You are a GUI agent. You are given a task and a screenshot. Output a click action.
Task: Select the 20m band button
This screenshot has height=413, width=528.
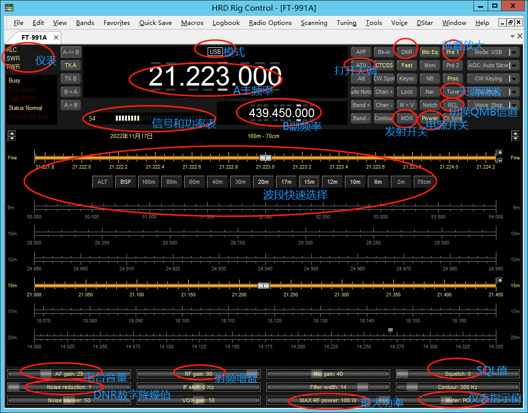point(263,182)
